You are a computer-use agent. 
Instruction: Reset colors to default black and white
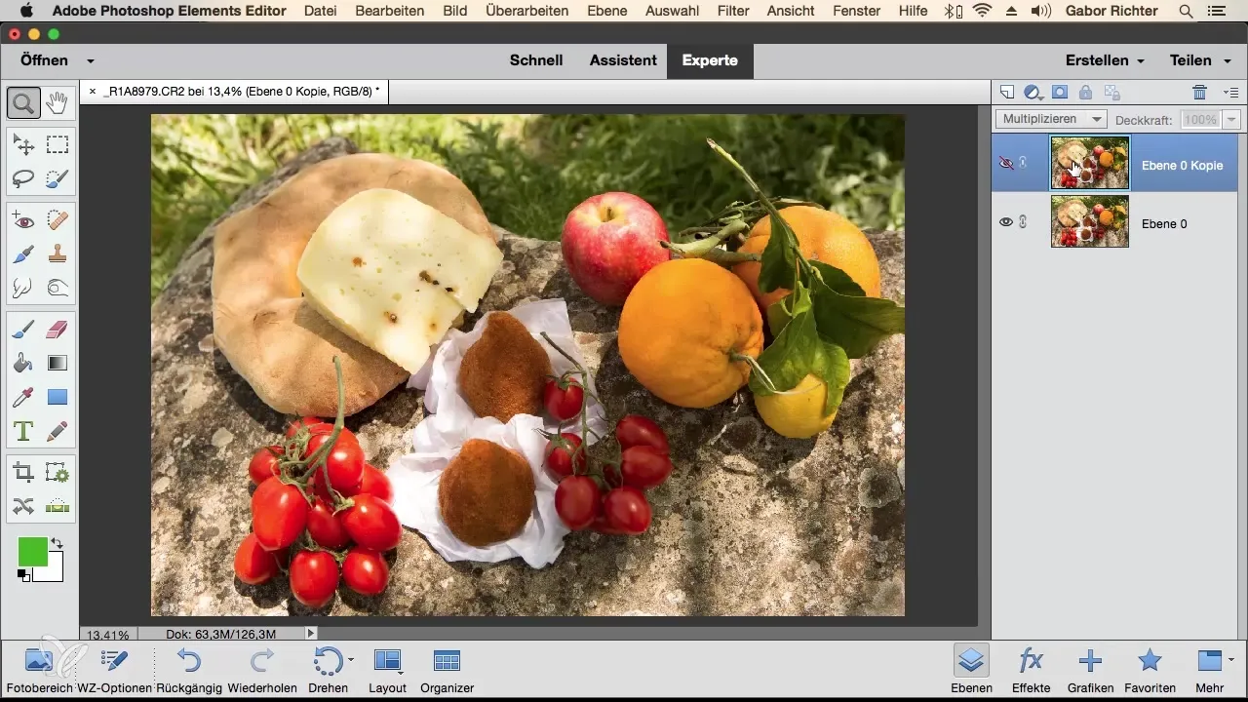click(x=23, y=576)
